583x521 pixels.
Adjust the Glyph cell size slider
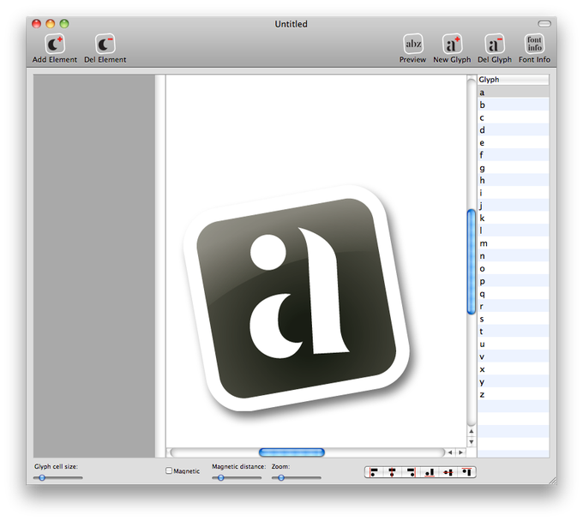click(x=57, y=478)
